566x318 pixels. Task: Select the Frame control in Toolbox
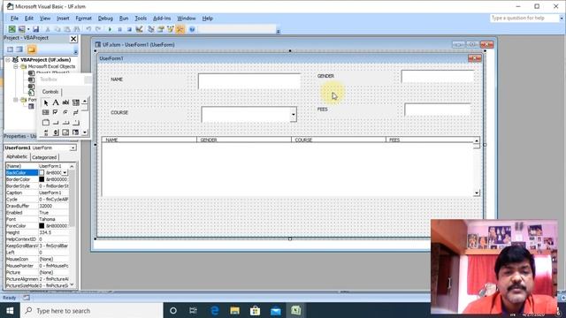tap(46, 123)
